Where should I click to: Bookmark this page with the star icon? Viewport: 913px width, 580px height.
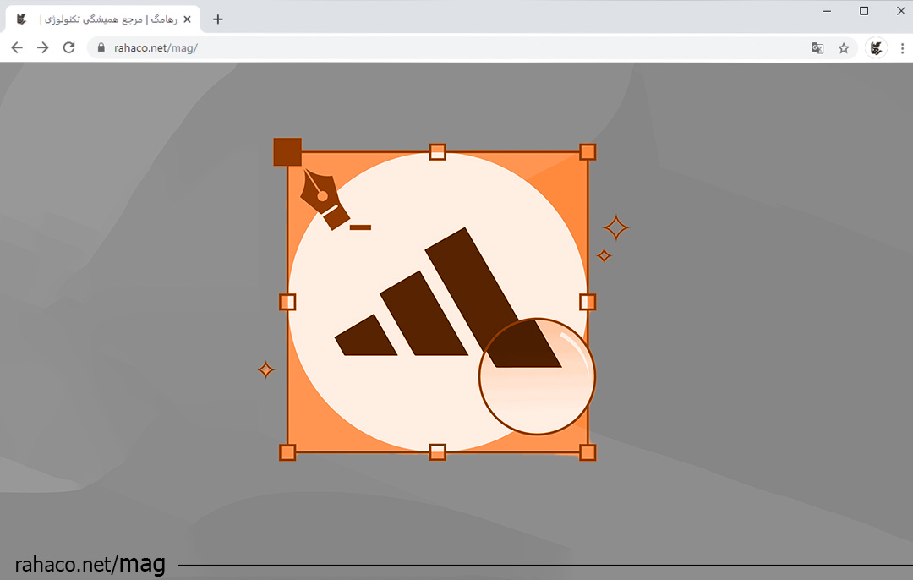tap(844, 48)
